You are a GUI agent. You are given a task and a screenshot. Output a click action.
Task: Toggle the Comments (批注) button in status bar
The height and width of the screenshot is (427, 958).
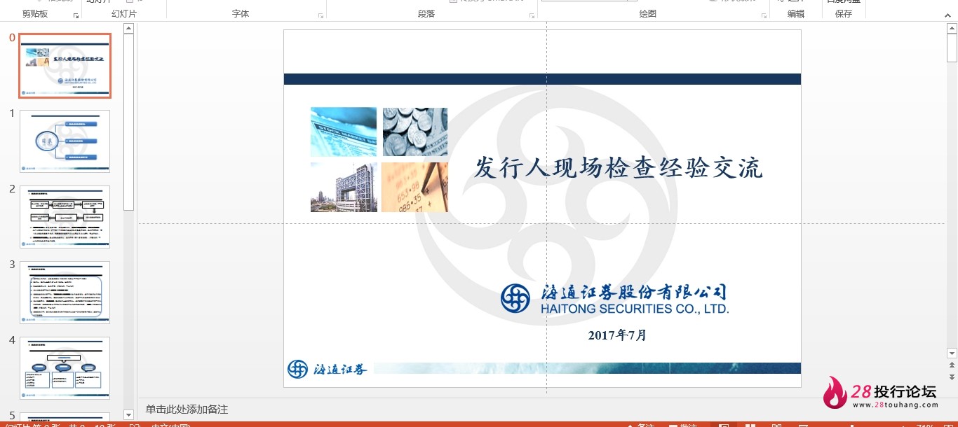click(683, 424)
